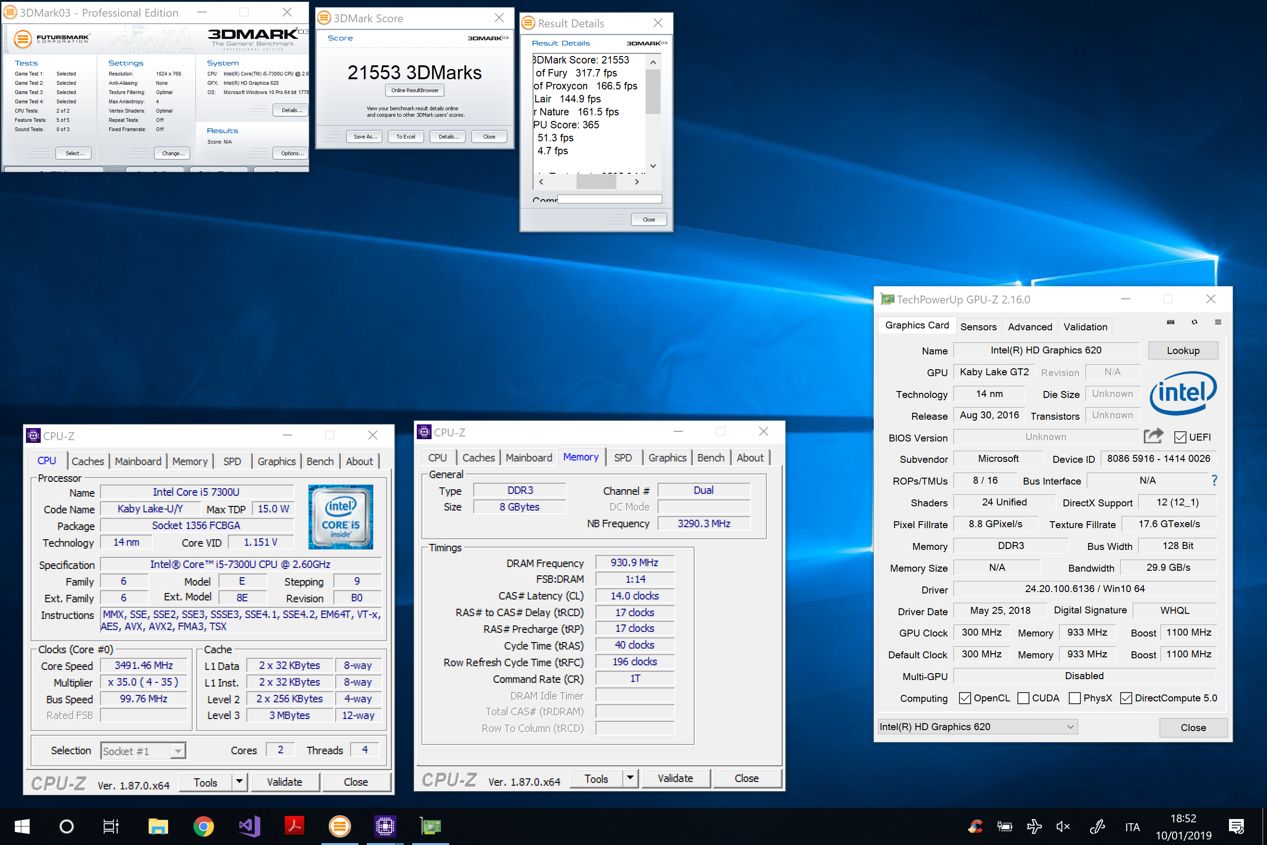1267x845 pixels.
Task: Switch to 3DMark03 taskbar icon
Action: tap(340, 826)
